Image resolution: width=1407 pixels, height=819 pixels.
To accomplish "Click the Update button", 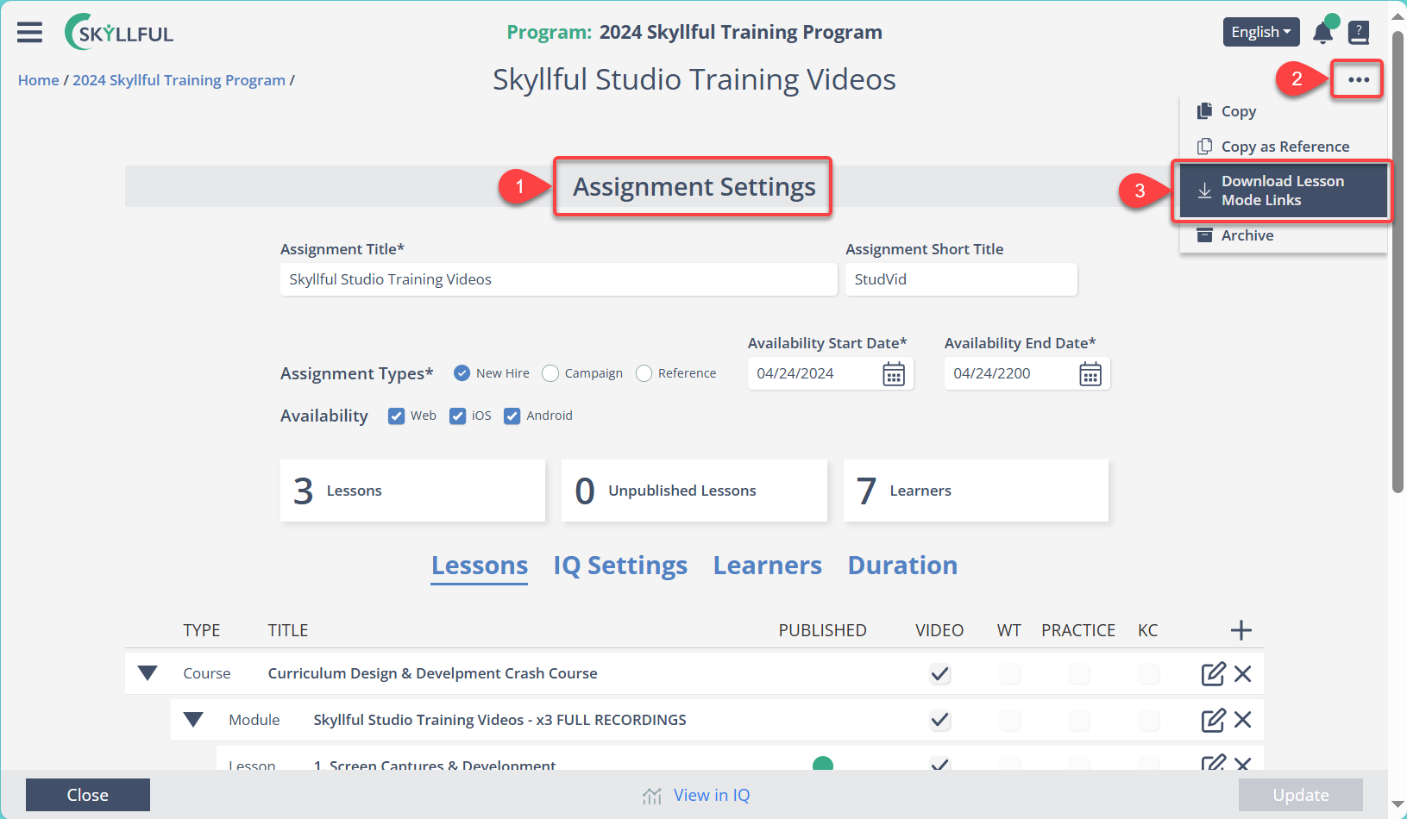I will click(x=1301, y=795).
